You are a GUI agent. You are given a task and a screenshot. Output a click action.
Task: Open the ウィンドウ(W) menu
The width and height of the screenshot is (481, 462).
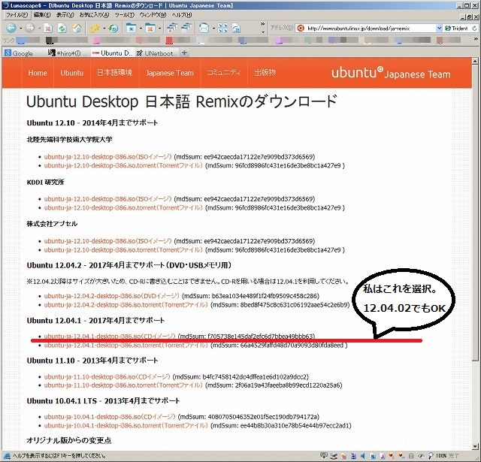click(153, 15)
